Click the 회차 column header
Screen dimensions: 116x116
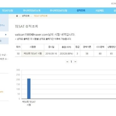coord(18,47)
